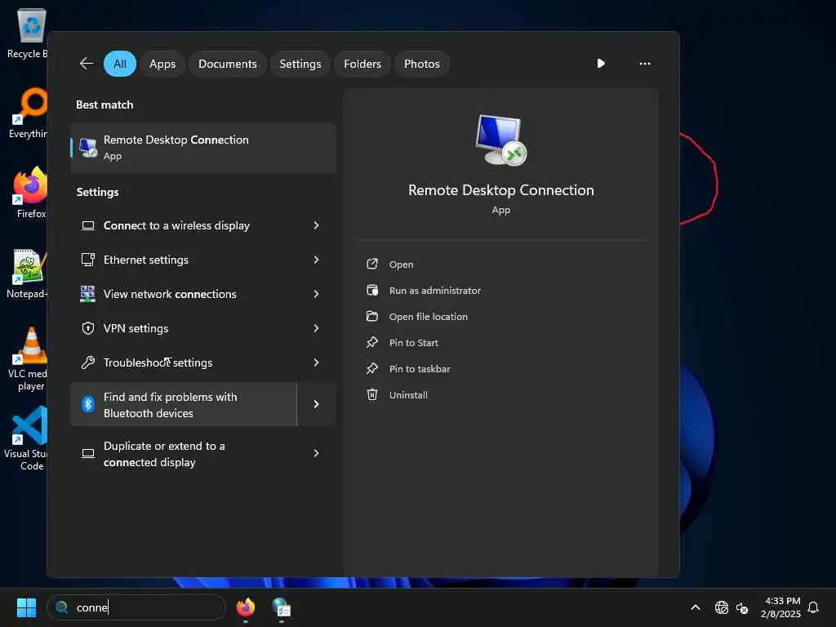Click the large Remote Desktop Connection icon

tap(501, 140)
